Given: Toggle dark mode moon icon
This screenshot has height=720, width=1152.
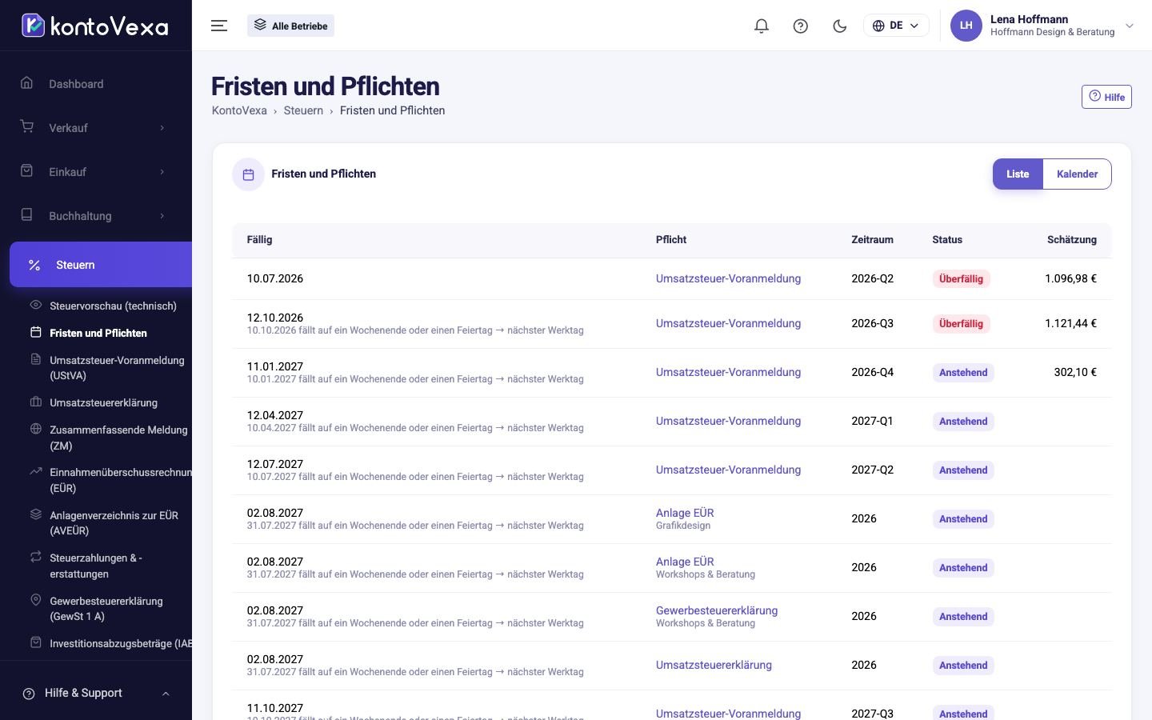Looking at the screenshot, I should click(x=840, y=26).
